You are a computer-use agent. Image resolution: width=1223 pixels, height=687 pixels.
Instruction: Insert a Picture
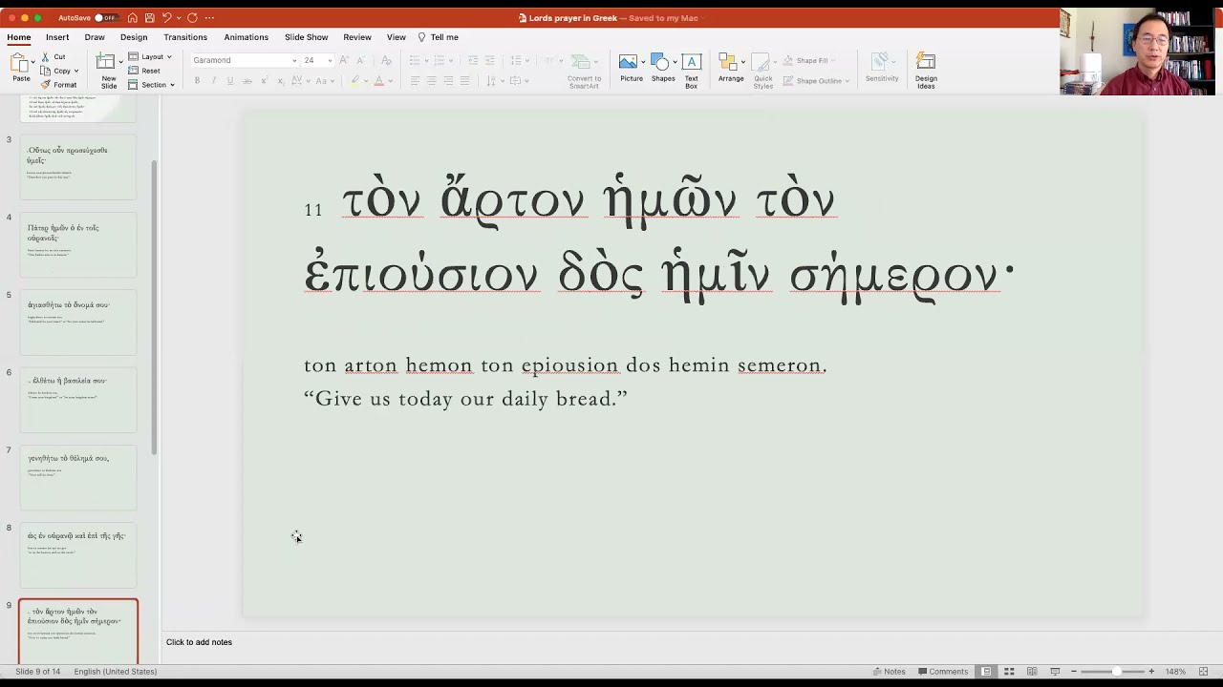click(x=631, y=68)
